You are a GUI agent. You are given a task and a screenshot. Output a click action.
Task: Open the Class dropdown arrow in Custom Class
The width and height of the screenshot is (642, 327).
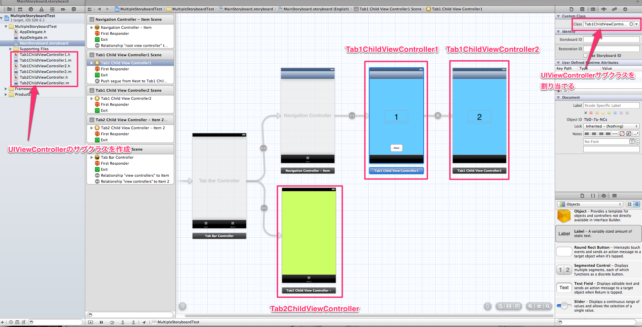(637, 24)
